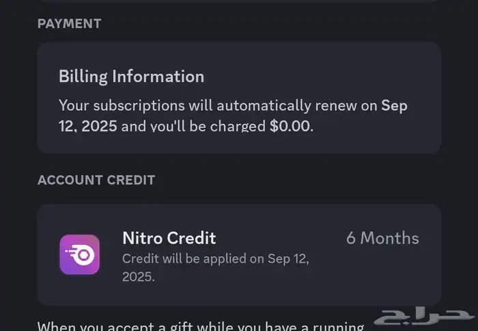
Task: Click "Credit will be applied on" text
Action: [x=191, y=259]
